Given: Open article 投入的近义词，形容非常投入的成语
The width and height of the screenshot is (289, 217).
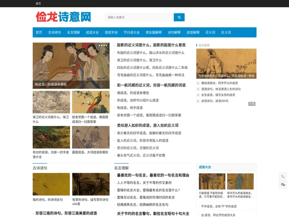Looking at the screenshot, I should pyautogui.click(x=142, y=140).
